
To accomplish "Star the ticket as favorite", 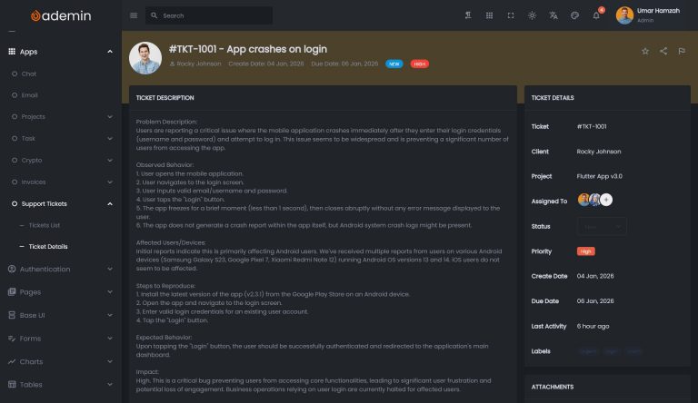I will tap(645, 51).
